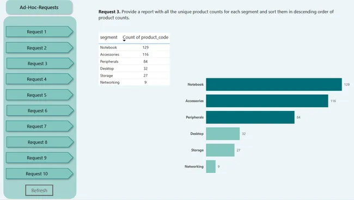Screen dimensions: 354x200
Task: Select the Storage bar in chart
Action: (x=220, y=150)
